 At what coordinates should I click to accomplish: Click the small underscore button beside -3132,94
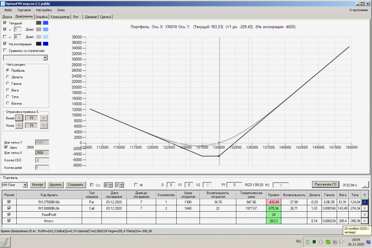point(365,185)
